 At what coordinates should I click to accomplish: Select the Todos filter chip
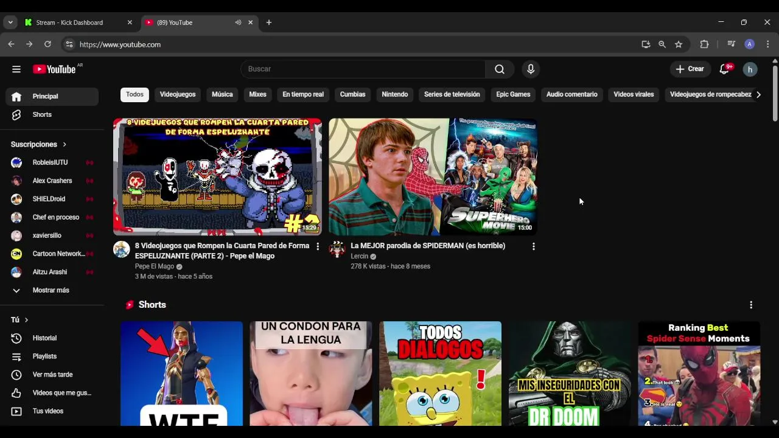pyautogui.click(x=134, y=94)
